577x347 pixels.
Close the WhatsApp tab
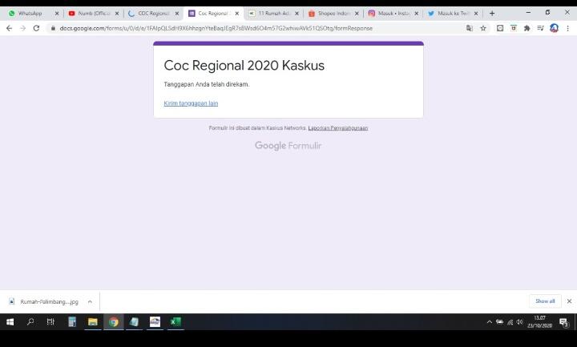click(x=57, y=14)
